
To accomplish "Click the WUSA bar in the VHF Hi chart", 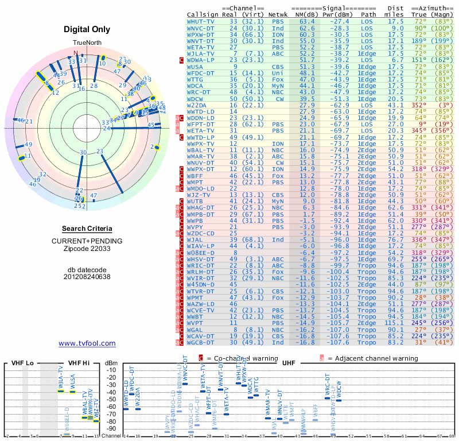I will point(72,392).
